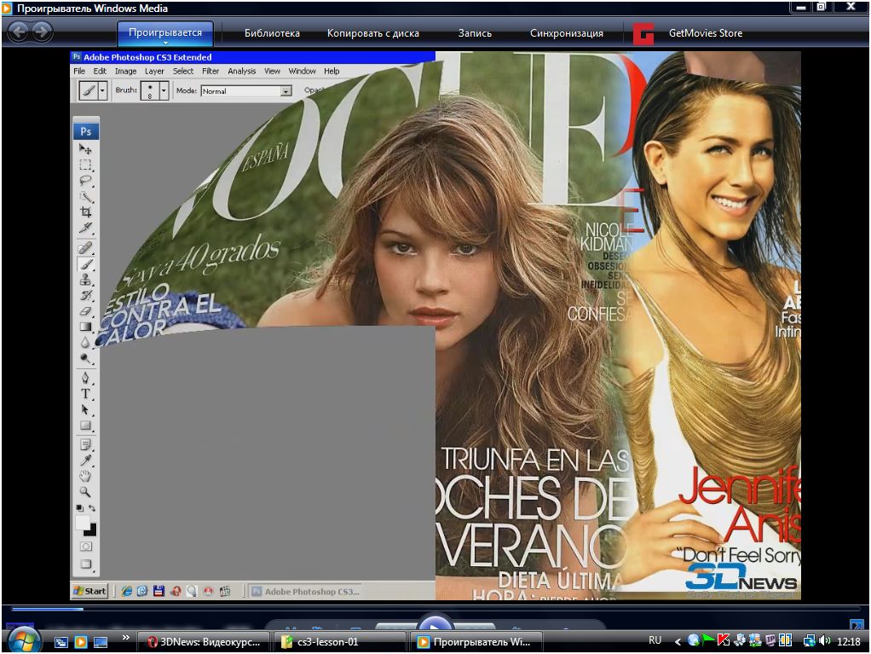Open the Analysis menu
Viewport: 871px width, 654px height.
[242, 71]
